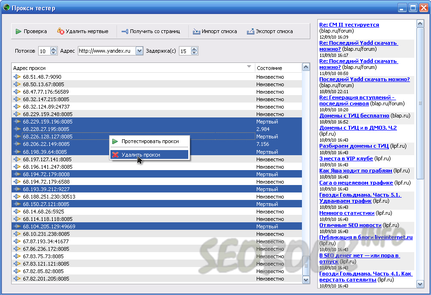Click sort arrow in Адрес прокси header
The width and height of the screenshot is (431, 295).
point(249,68)
